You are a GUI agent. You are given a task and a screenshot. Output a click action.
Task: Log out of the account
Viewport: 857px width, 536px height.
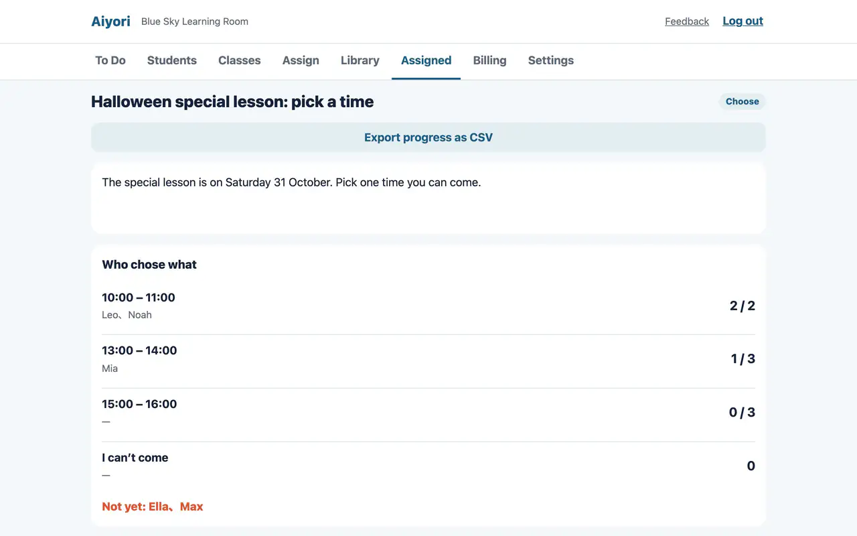point(743,21)
